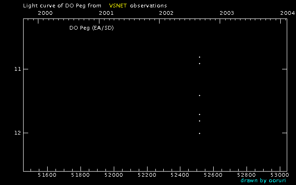The height and width of the screenshot is (185, 296).
Task: Click the 'drawn by ooruri' credit text
Action: (x=263, y=181)
